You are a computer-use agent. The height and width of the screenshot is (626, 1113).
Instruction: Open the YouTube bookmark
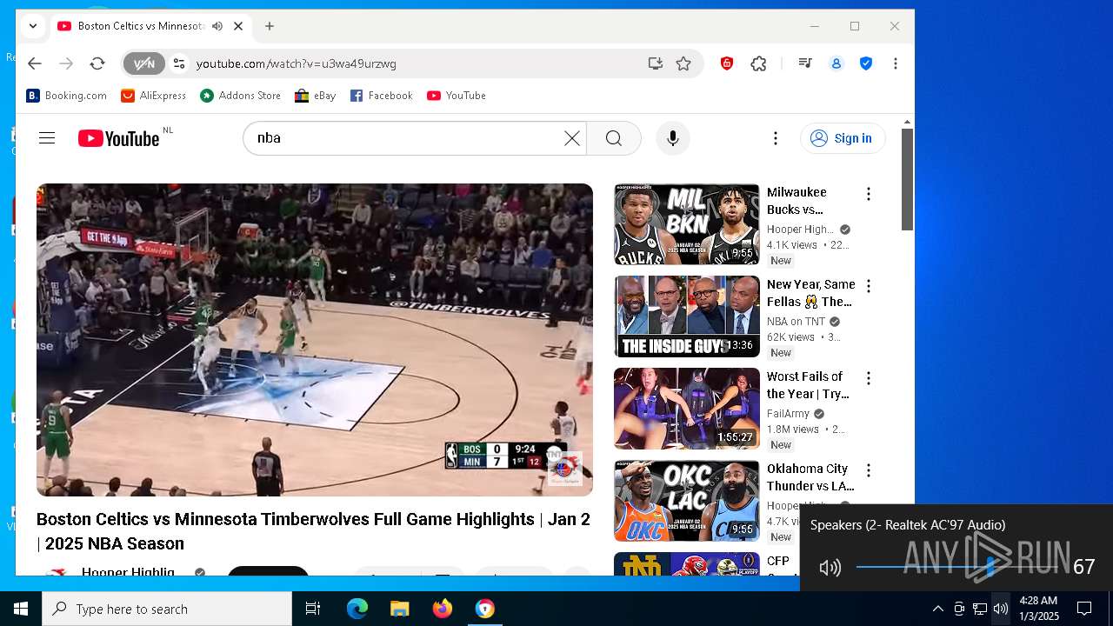(457, 96)
